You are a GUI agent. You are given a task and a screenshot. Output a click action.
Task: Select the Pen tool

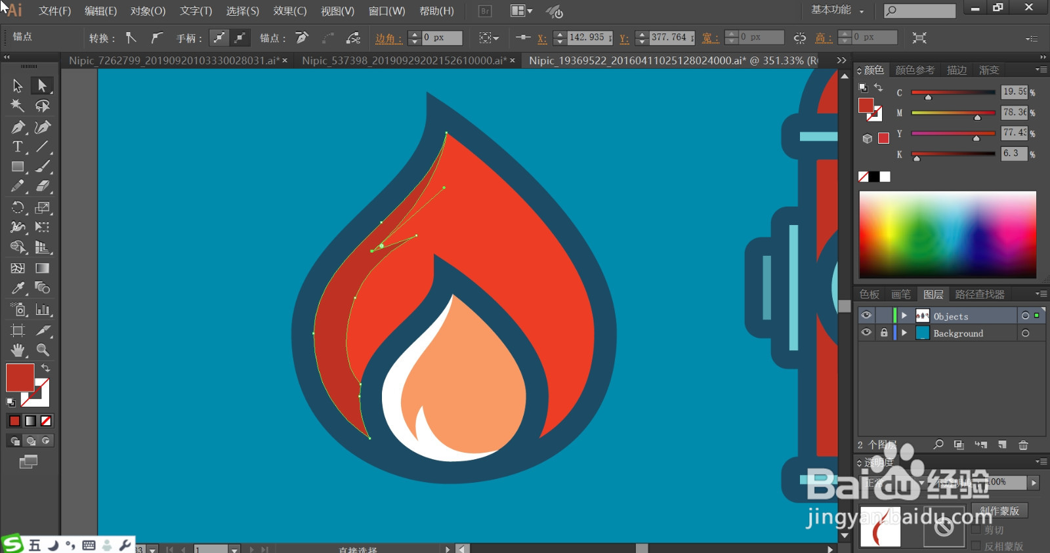(18, 127)
